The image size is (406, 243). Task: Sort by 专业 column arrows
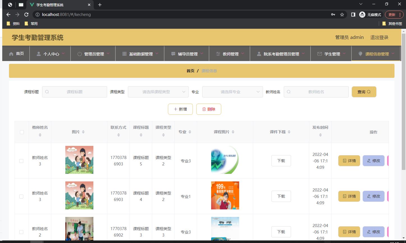pyautogui.click(x=190, y=132)
